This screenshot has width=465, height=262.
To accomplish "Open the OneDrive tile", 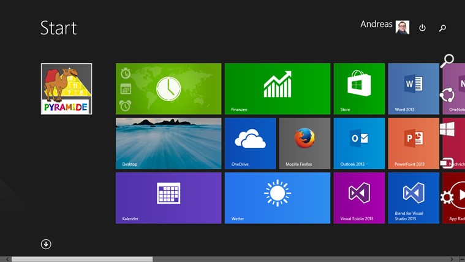I will (251, 144).
